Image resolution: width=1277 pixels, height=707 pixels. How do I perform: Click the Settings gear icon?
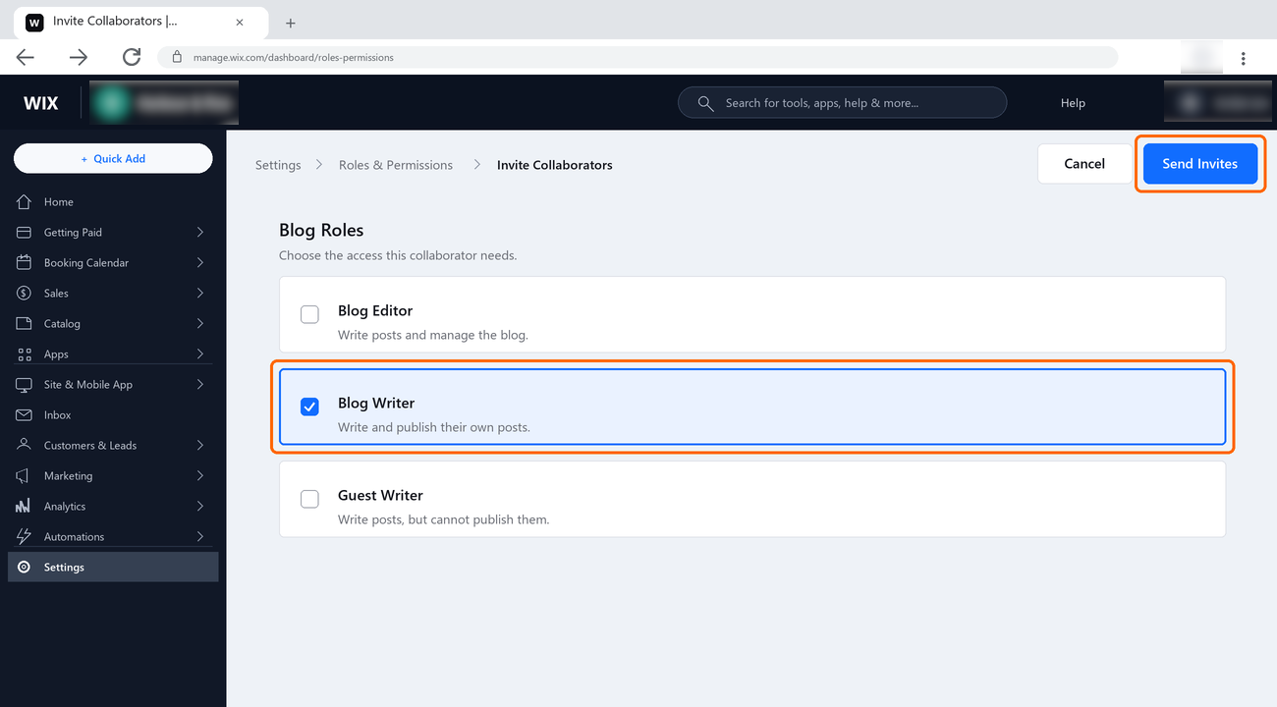[x=25, y=568]
